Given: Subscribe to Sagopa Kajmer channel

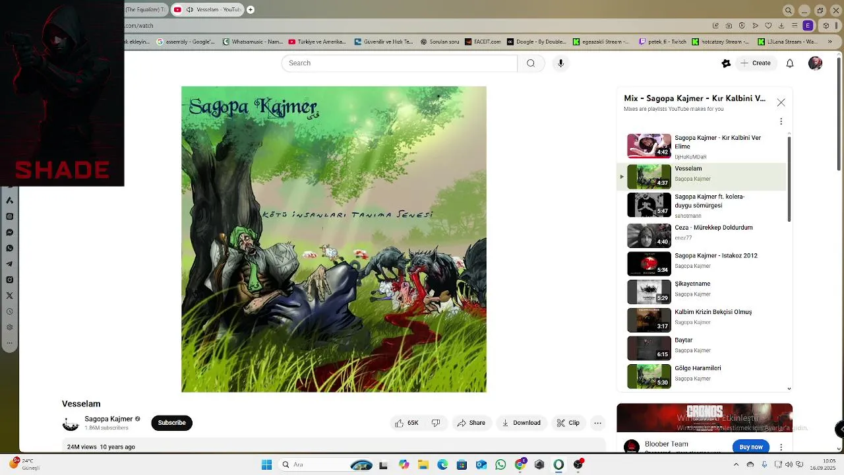Looking at the screenshot, I should (x=171, y=423).
